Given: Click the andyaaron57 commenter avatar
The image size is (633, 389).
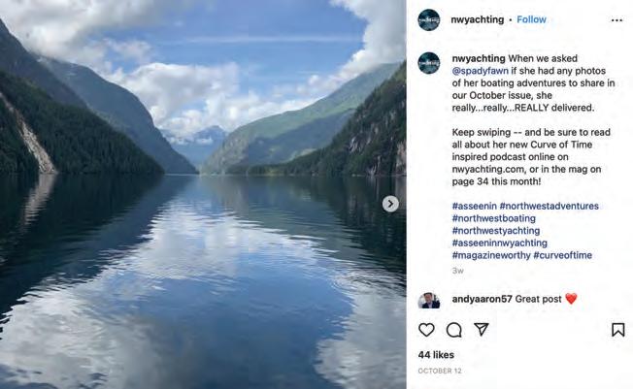Looking at the screenshot, I should pyautogui.click(x=428, y=300).
